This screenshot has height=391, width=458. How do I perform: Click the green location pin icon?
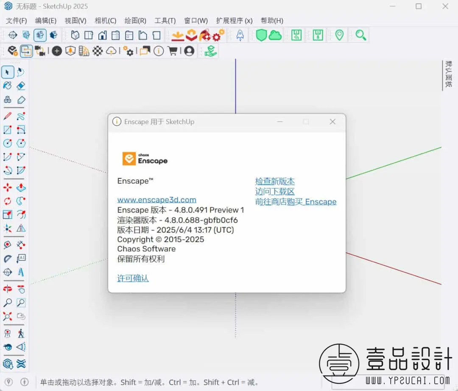point(339,35)
